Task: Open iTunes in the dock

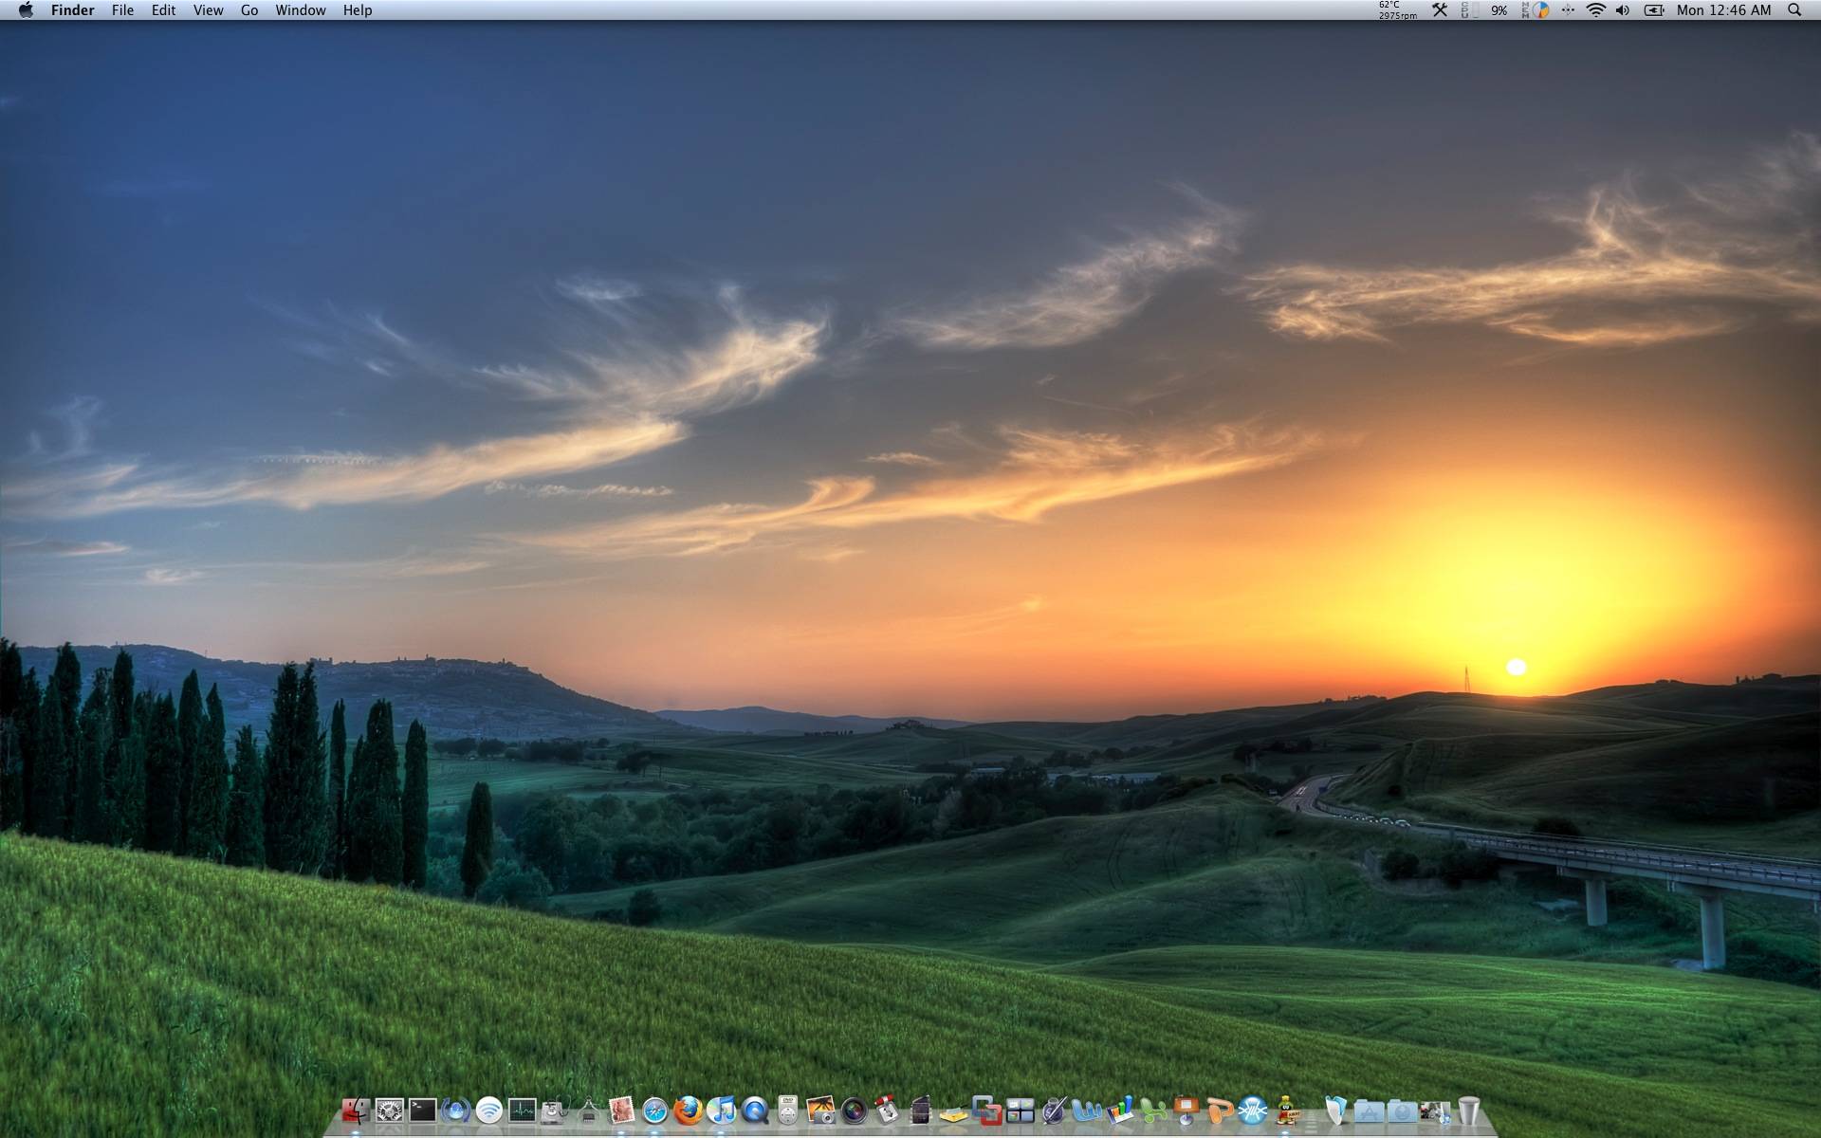Action: [x=722, y=1110]
